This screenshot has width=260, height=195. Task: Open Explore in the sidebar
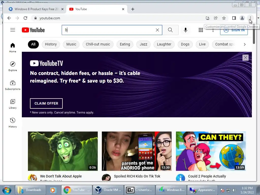pos(13,66)
